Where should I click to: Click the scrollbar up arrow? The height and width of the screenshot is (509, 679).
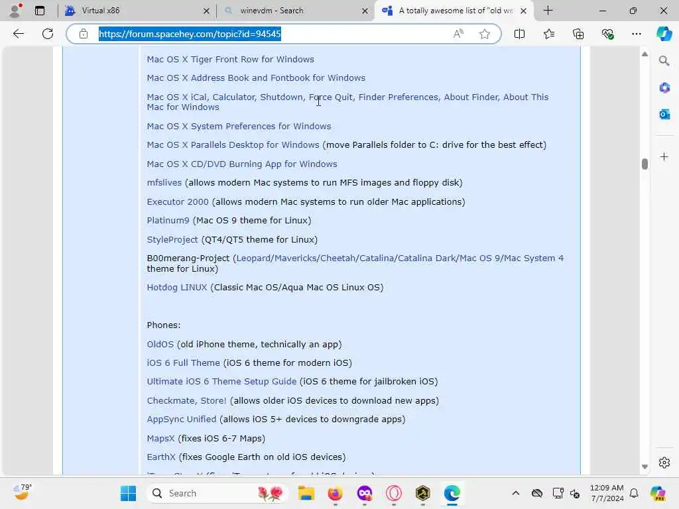[645, 54]
